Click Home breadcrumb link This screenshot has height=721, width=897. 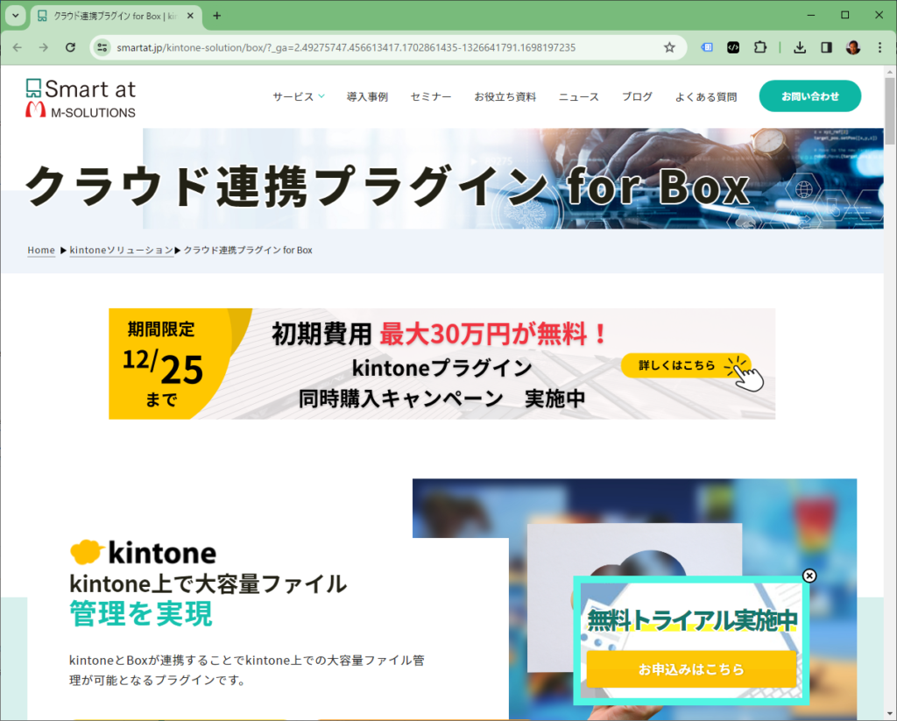pyautogui.click(x=41, y=250)
